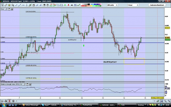Click the Relative strength index (RSI) (14) label
Screen dimensions: 171x107
11,84
